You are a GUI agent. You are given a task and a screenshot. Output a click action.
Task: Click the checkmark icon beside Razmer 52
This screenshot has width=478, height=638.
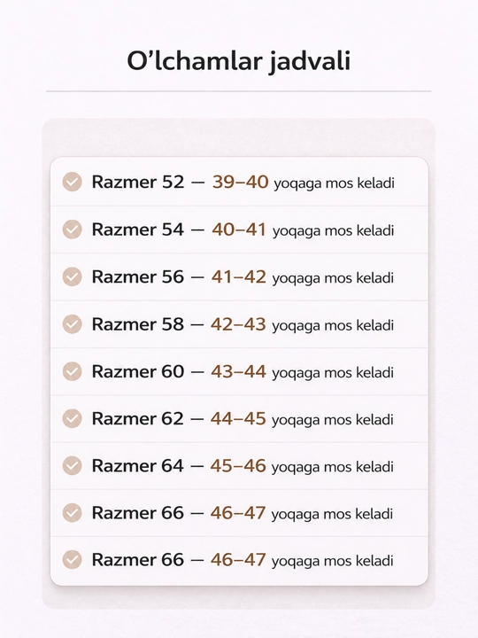point(73,182)
